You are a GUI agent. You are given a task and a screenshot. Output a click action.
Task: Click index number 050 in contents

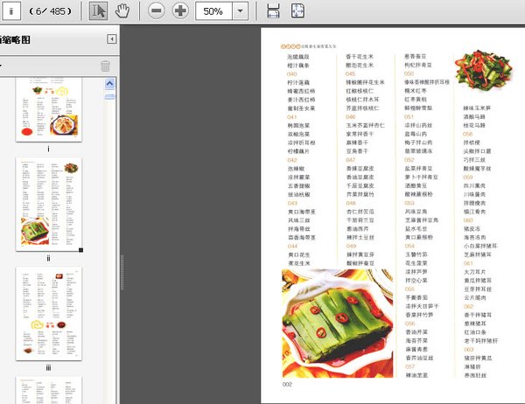tap(409, 73)
